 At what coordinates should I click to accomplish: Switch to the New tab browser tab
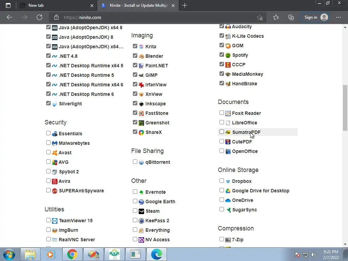[57, 5]
